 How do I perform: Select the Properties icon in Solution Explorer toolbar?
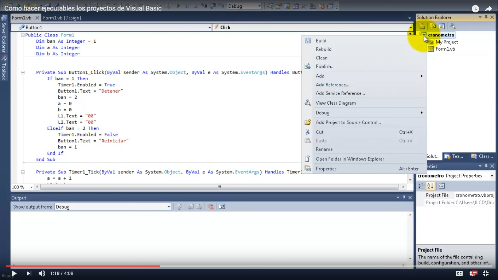click(421, 26)
